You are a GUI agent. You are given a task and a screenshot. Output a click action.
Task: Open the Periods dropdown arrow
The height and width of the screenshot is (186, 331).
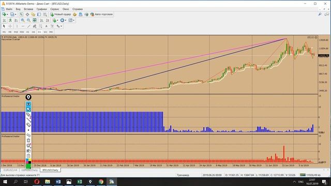pos(66,20)
